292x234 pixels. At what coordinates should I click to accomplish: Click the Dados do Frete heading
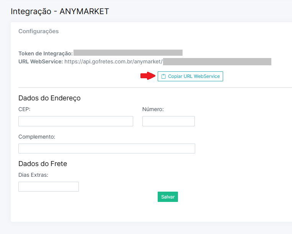tap(42, 164)
